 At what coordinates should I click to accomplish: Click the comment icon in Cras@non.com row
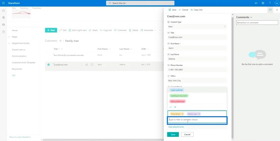tap(92, 65)
